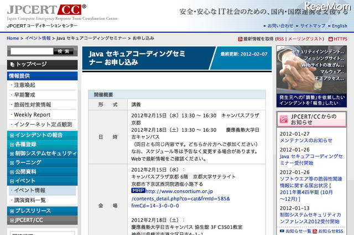This screenshot has height=235, width=354.
Task: Expand the 公開資料 section
Action: [x=12, y=172]
